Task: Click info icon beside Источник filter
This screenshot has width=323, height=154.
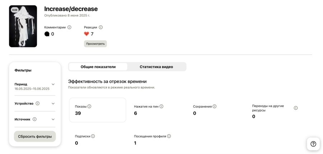Action: (x=34, y=119)
